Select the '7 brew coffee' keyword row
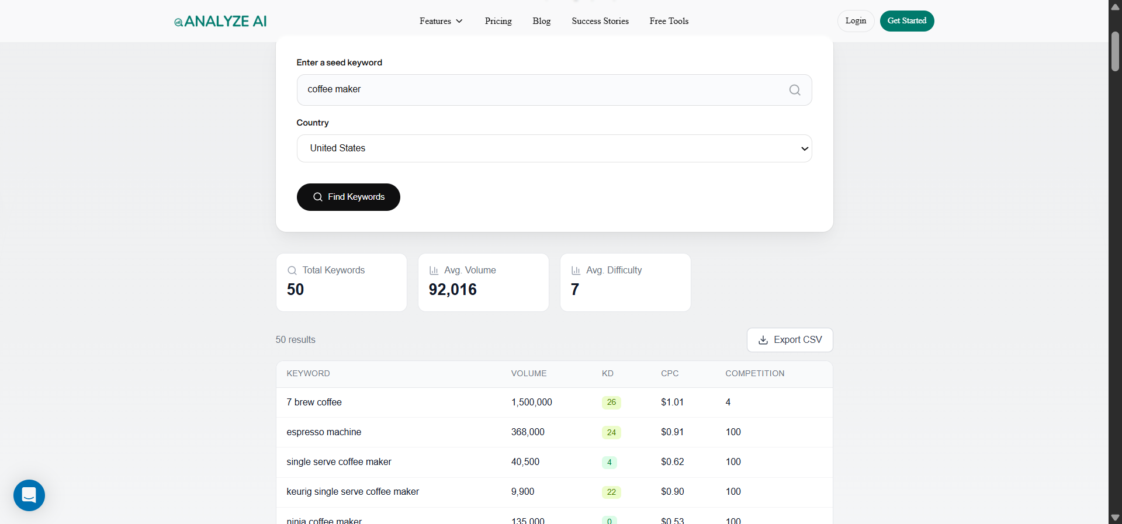Screen dimensions: 1122x524 point(554,402)
